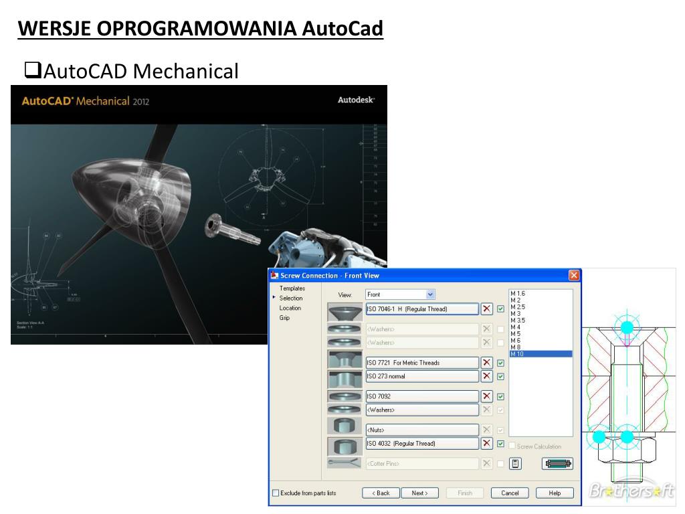This screenshot has width=685, height=514.
Task: Remove ISO 273 normal with red X
Action: click(486, 376)
